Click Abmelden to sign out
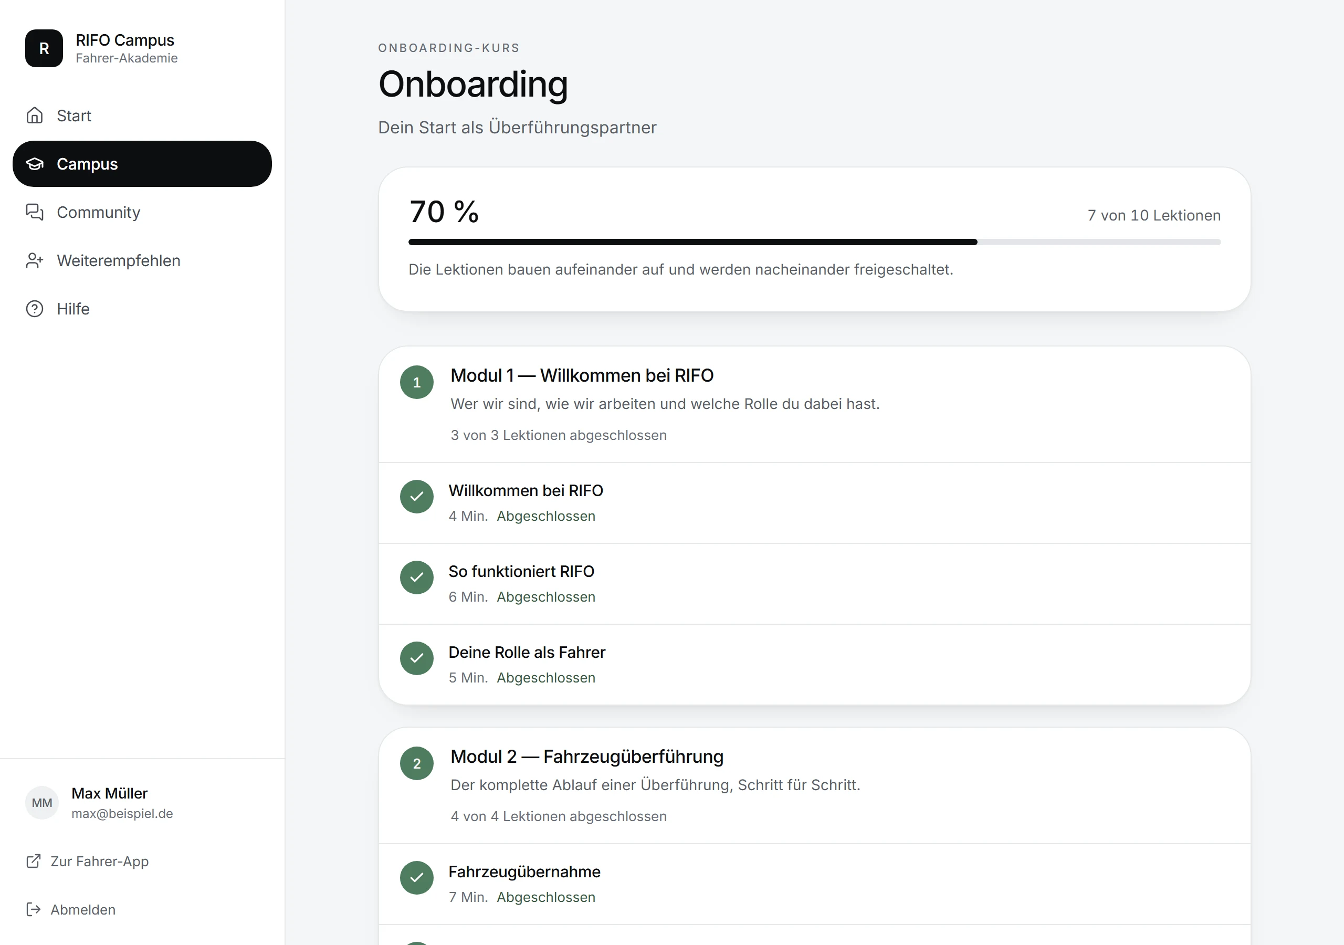The image size is (1344, 945). tap(142, 909)
